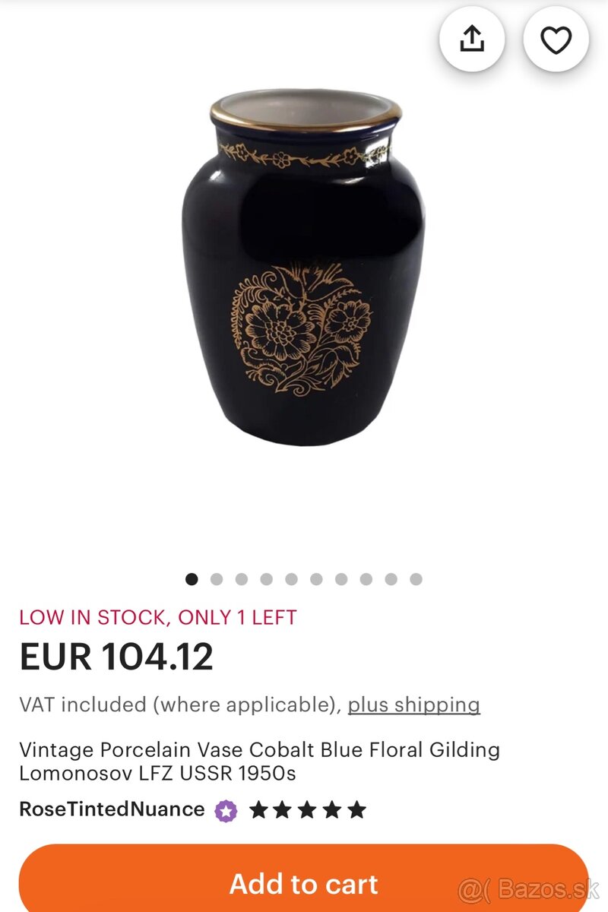Select the first image carousel dot
Image resolution: width=608 pixels, height=912 pixels.
tap(192, 579)
